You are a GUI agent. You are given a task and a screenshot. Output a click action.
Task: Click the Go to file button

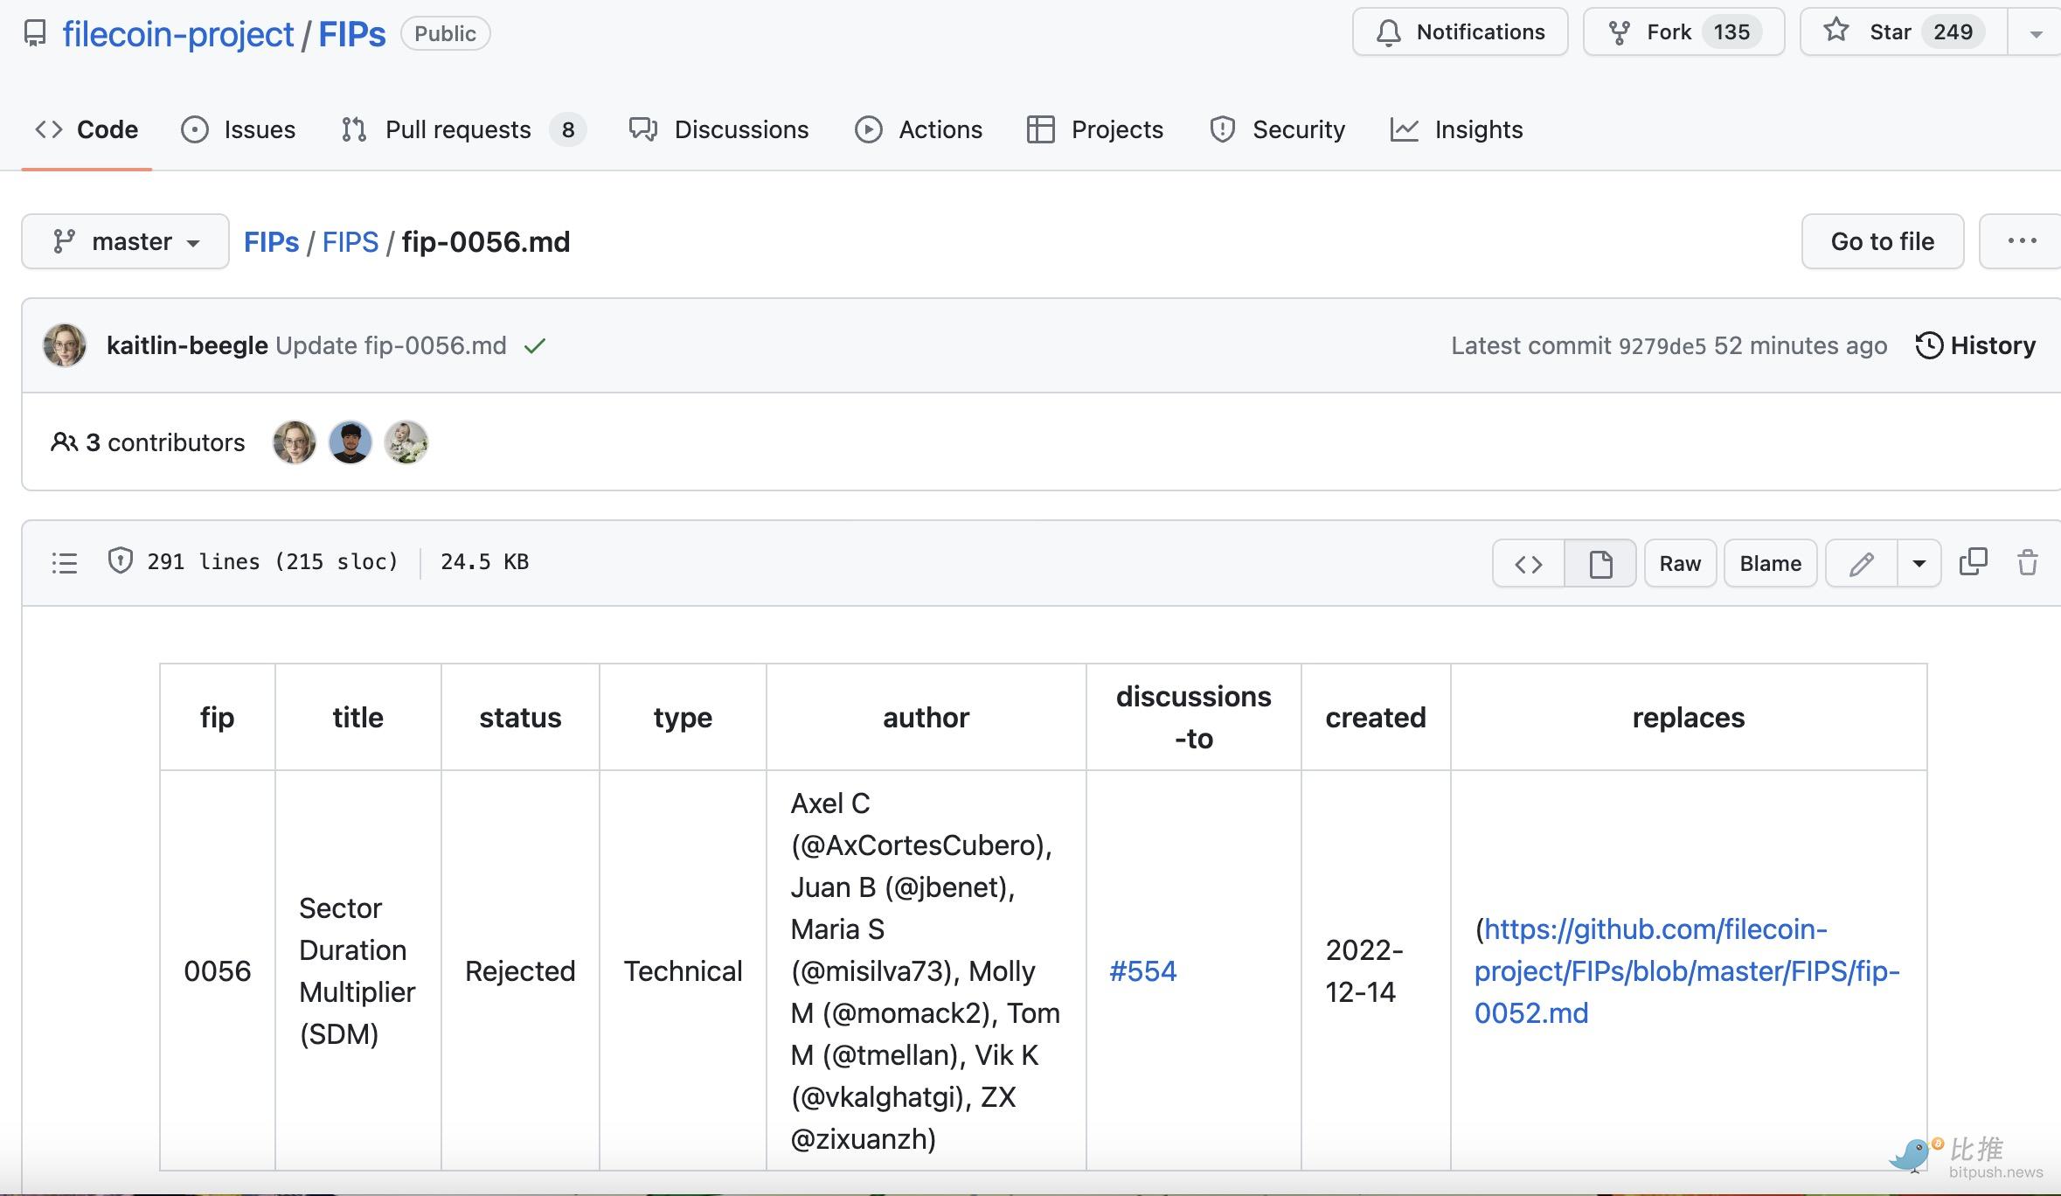click(1882, 241)
